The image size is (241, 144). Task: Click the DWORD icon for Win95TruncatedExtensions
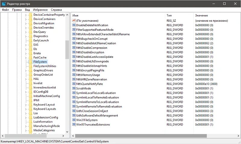74,124
